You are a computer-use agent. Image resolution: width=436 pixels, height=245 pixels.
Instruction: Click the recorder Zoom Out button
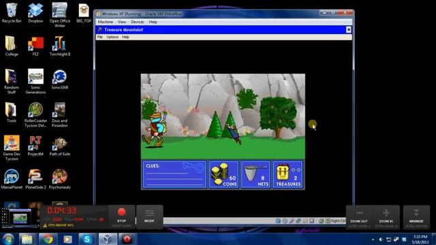[359, 217]
